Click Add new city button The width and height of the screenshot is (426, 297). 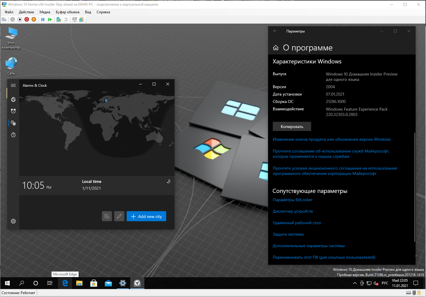click(146, 216)
